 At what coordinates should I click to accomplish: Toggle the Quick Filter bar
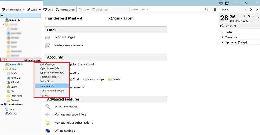[x=100, y=10]
